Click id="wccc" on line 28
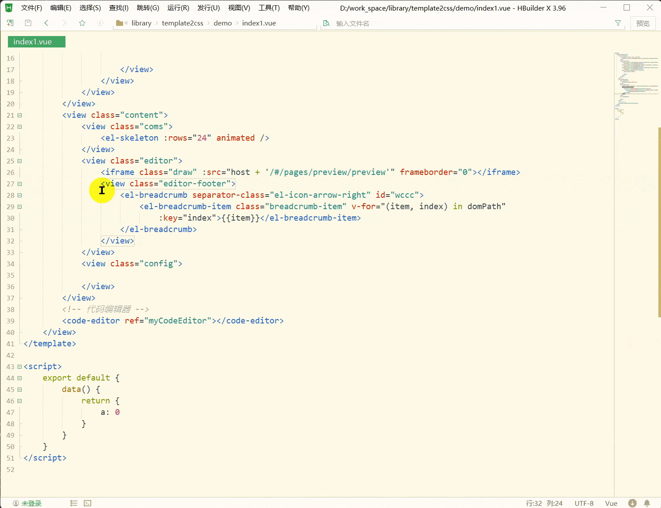 point(397,195)
